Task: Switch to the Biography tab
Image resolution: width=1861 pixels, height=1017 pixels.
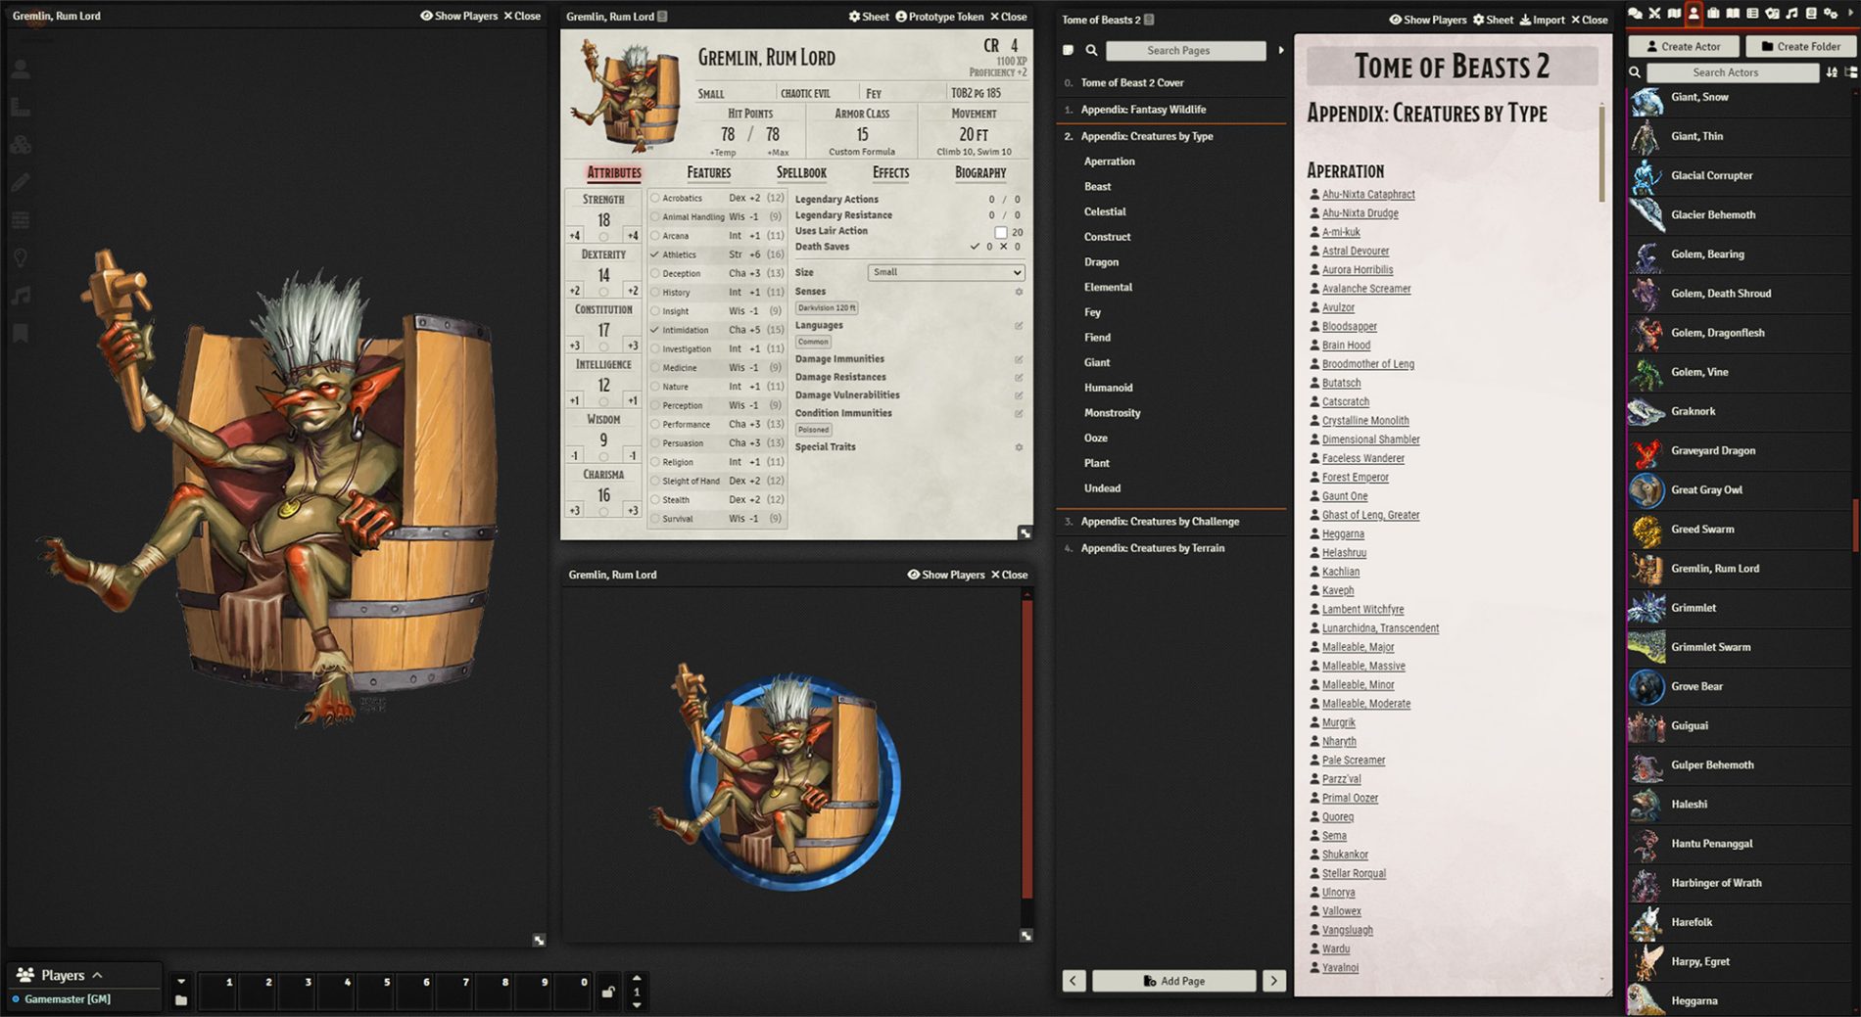Action: tap(980, 172)
